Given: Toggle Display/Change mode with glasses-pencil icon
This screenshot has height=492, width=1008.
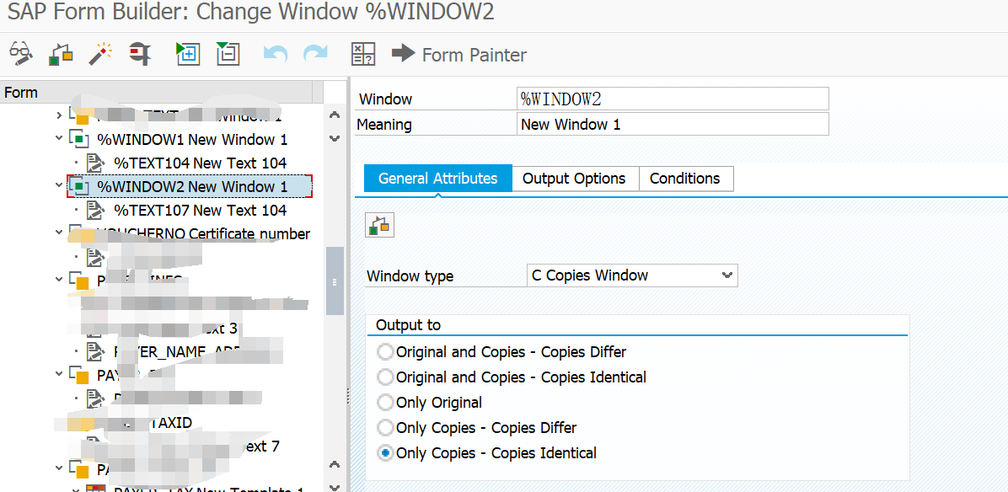Looking at the screenshot, I should tap(21, 54).
